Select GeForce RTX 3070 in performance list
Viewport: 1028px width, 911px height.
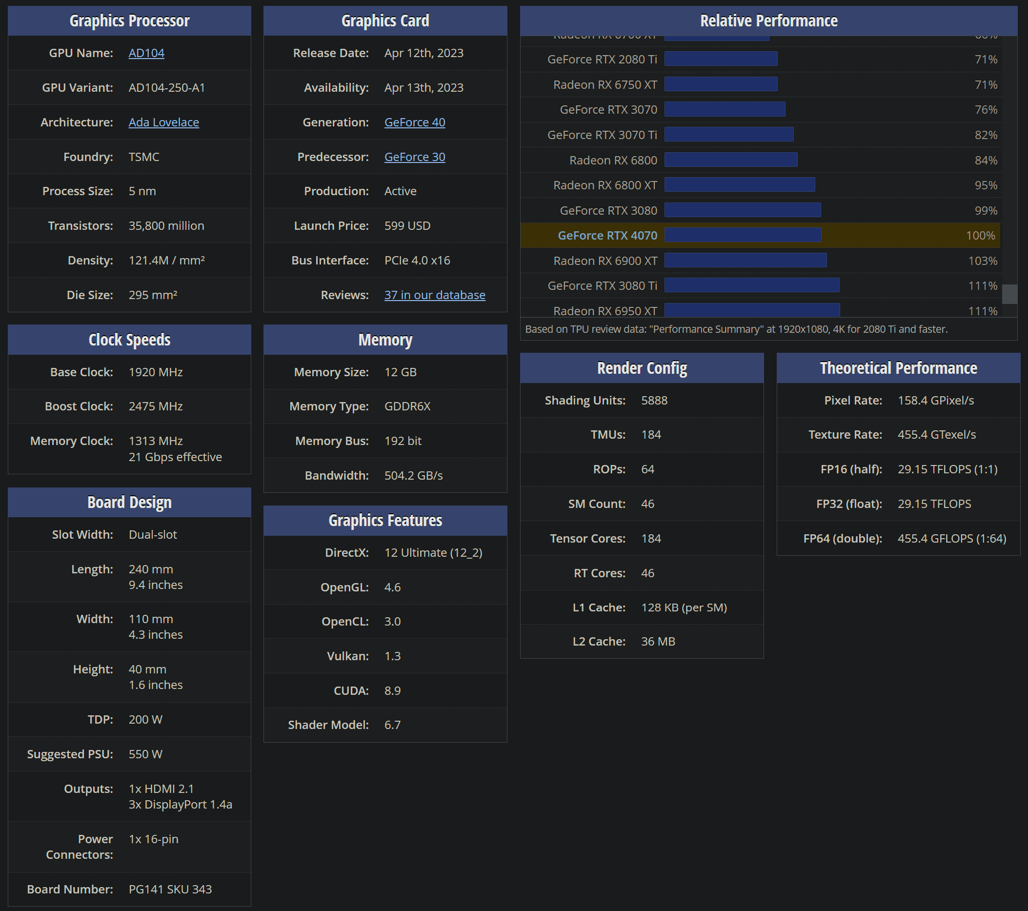point(608,110)
